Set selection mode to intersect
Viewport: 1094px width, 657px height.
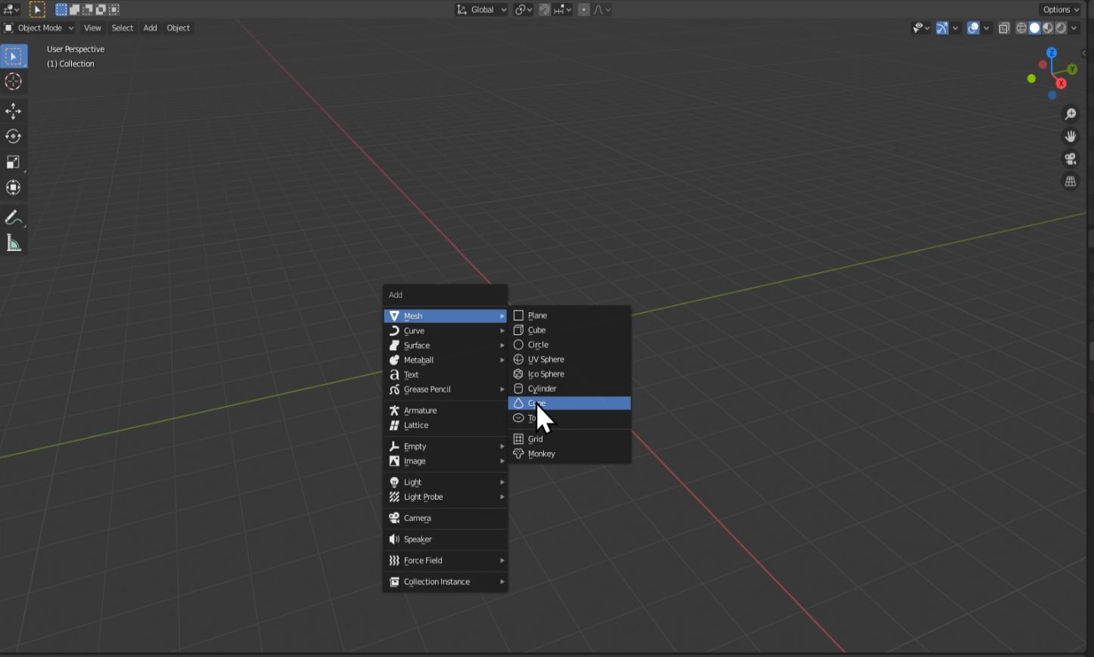(113, 10)
